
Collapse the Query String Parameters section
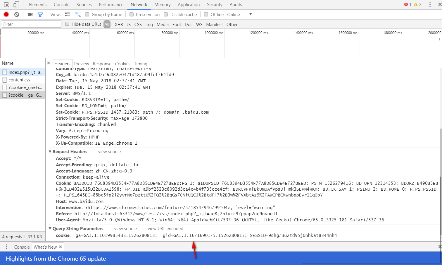coord(50,229)
